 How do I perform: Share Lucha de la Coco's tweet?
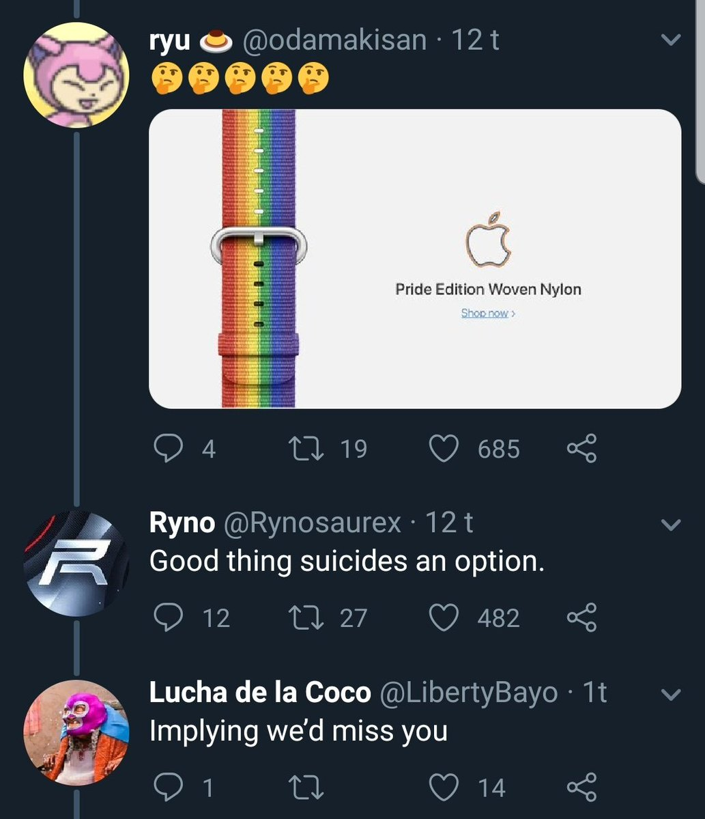[x=582, y=787]
